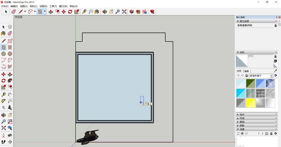Select the Tape Measure tool in top toolbar
This screenshot has height=147, width=281.
coord(84,11)
